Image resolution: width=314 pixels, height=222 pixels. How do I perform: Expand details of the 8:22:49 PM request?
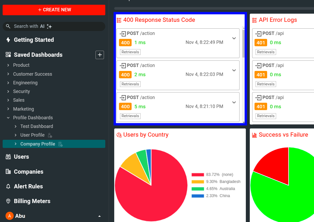(234, 38)
